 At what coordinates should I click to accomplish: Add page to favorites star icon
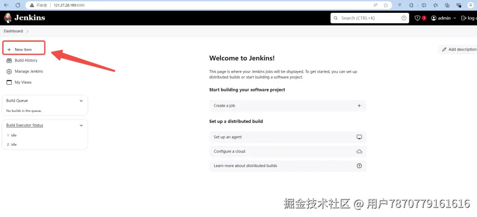[x=386, y=5]
